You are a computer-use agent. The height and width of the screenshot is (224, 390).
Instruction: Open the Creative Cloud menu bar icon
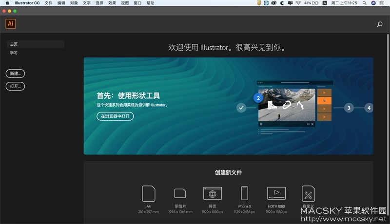tap(274, 3)
